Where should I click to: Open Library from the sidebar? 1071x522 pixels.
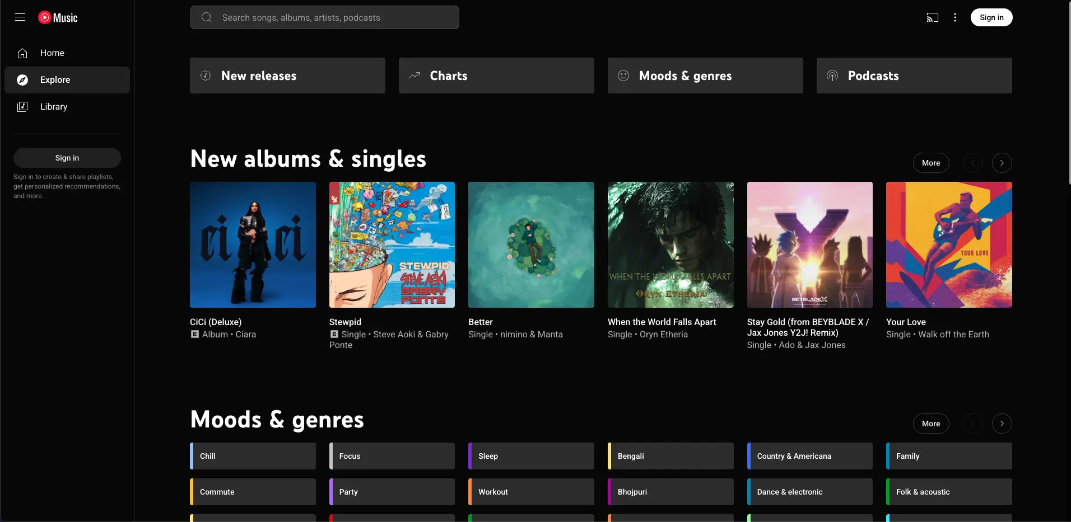click(53, 107)
